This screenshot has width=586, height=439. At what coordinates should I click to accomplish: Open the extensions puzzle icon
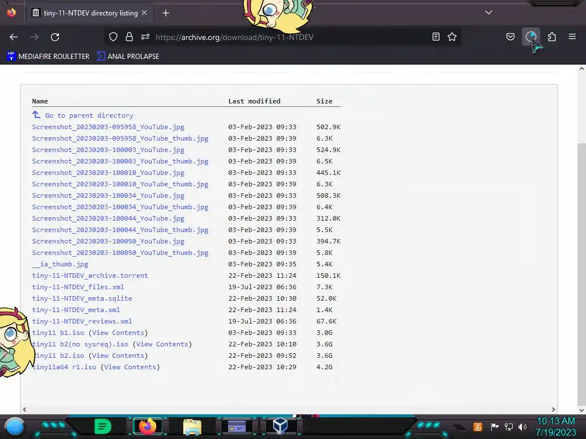click(x=552, y=37)
